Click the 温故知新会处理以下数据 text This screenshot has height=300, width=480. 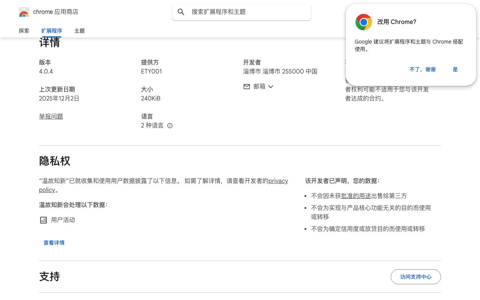point(73,205)
